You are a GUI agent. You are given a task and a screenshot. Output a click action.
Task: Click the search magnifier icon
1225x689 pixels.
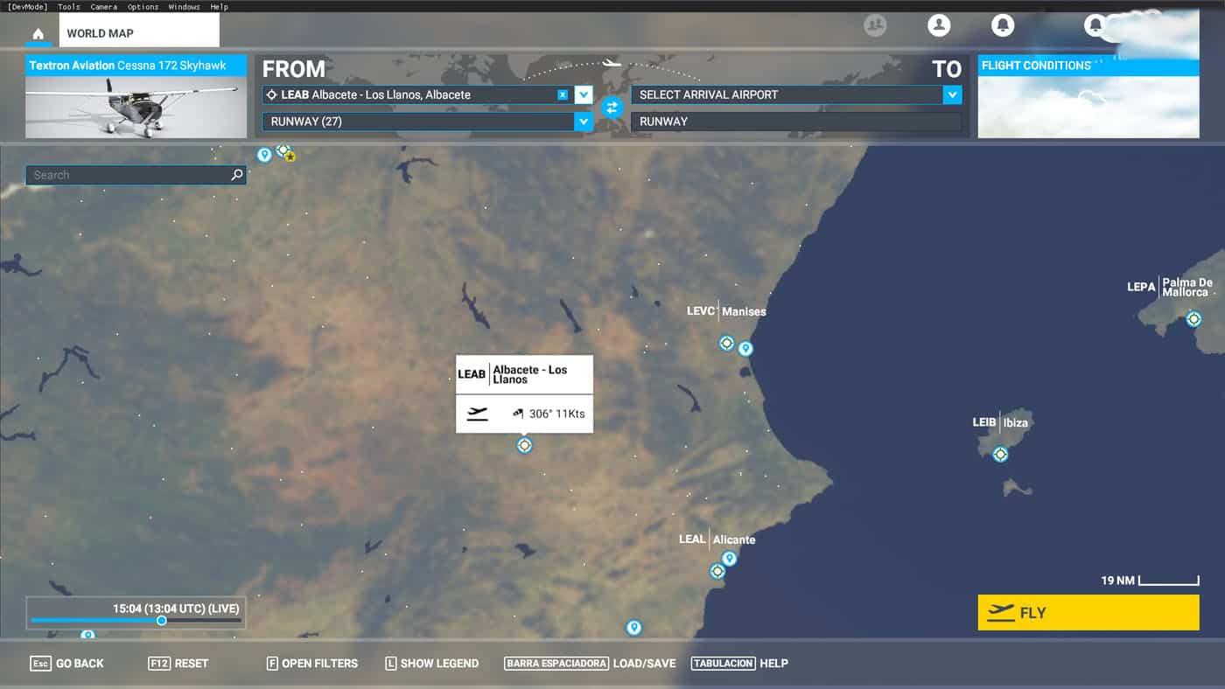tap(236, 175)
